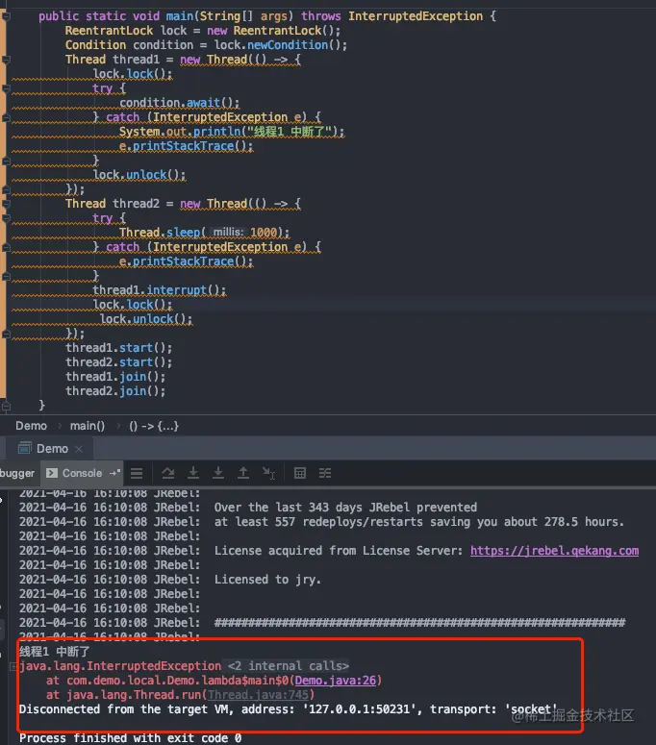Open the https://jrebel.qekang.com license server link
Image resolution: width=656 pixels, height=745 pixels.
(554, 551)
